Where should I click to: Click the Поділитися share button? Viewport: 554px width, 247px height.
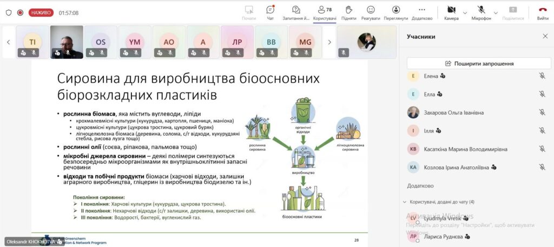click(513, 13)
